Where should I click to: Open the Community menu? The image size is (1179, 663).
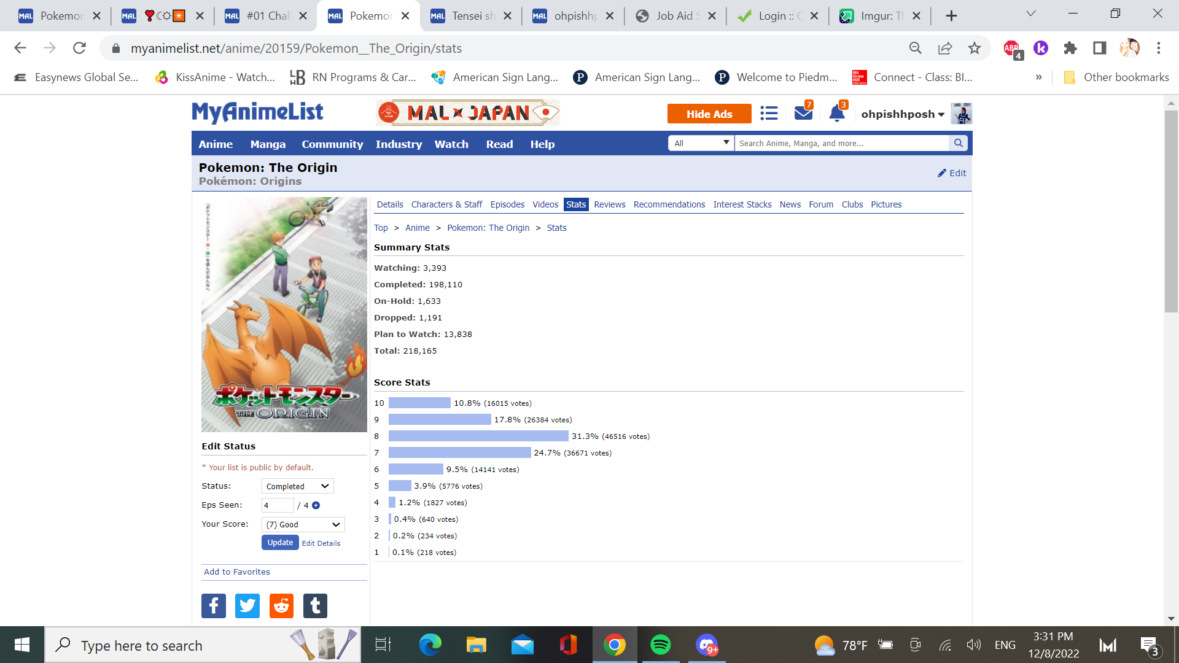pyautogui.click(x=332, y=144)
